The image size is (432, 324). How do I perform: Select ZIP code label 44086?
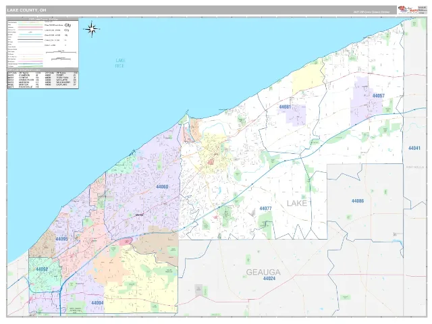tap(358, 201)
